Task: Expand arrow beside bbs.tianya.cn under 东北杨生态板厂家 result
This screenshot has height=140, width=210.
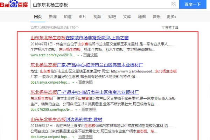Action: pos(73,83)
